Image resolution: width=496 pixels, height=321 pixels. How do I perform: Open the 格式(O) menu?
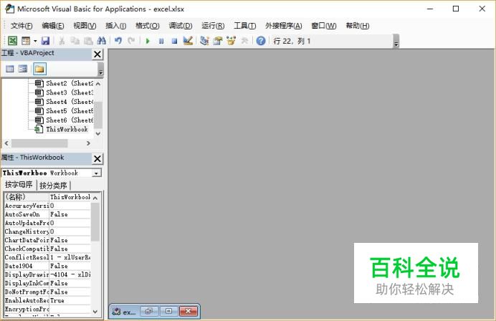[148, 26]
